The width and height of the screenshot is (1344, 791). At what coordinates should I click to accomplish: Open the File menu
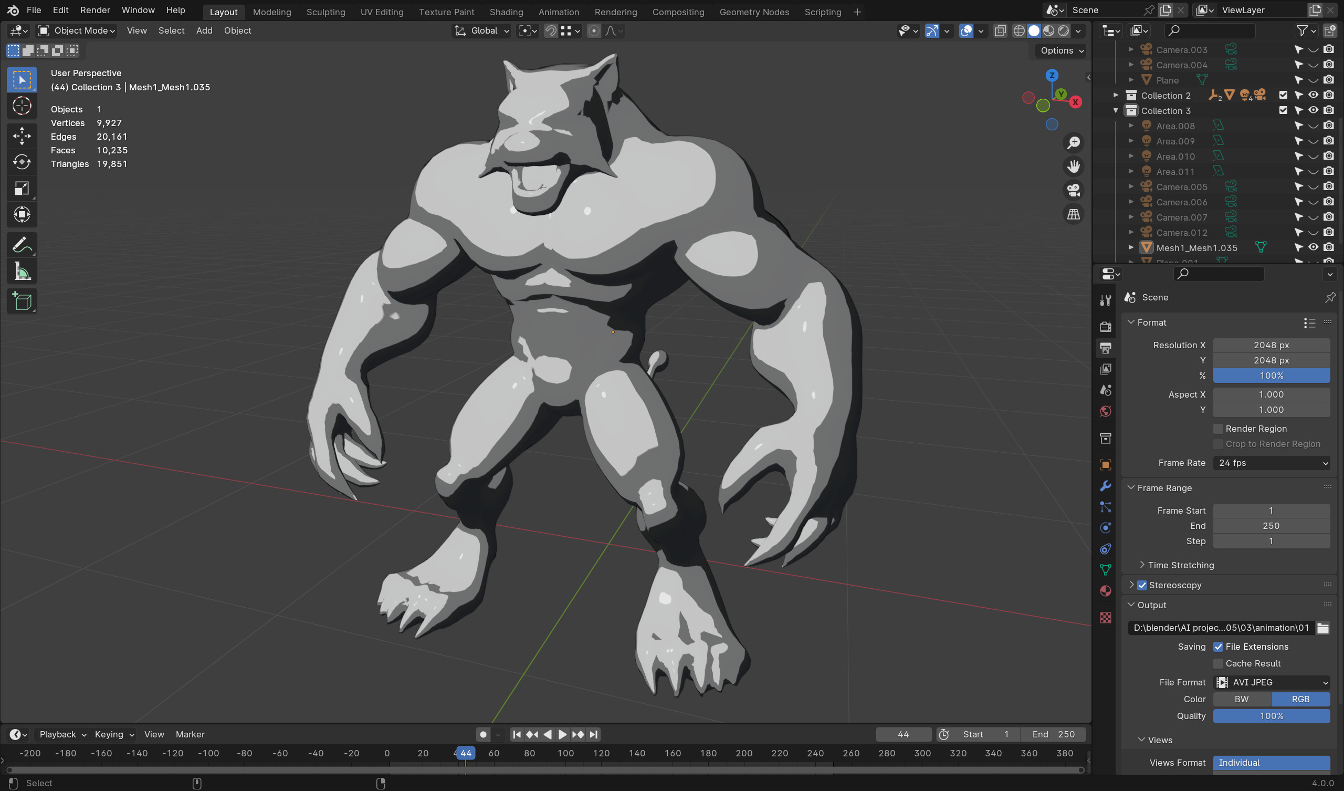pos(34,10)
